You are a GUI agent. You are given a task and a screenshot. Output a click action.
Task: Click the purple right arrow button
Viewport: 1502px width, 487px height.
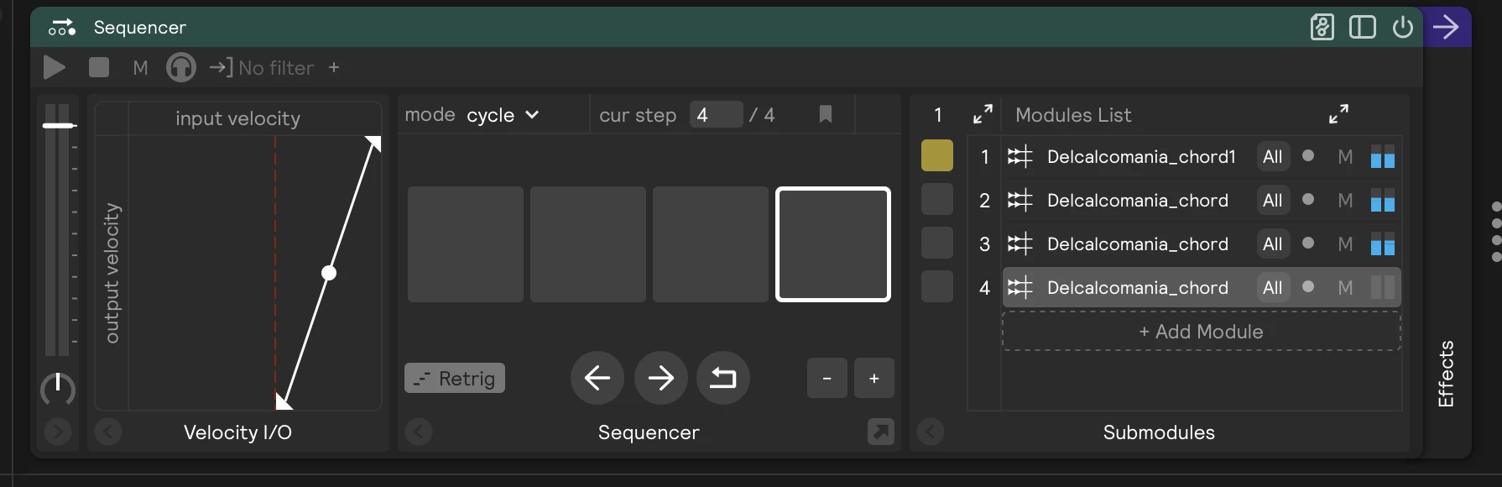(x=1446, y=27)
